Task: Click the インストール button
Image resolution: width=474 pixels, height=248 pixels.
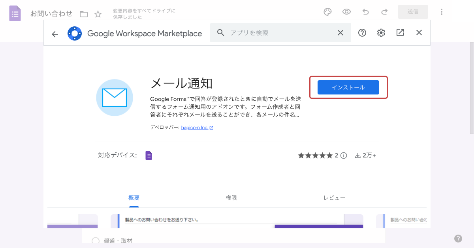Action: [x=348, y=87]
